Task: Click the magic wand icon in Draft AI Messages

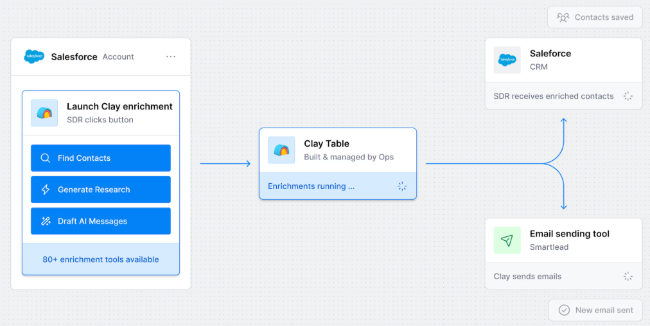Action: pyautogui.click(x=46, y=221)
